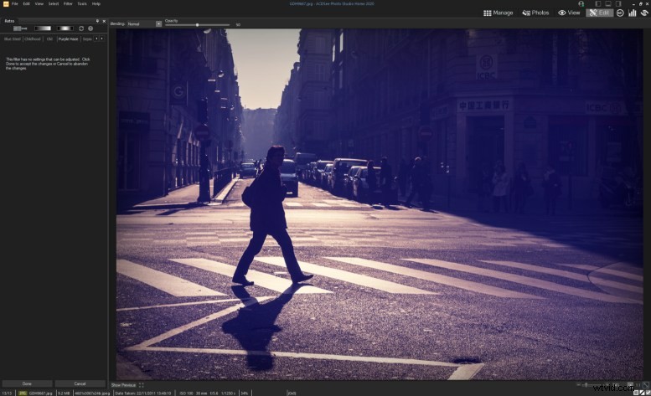Switch to Manage mode

499,13
